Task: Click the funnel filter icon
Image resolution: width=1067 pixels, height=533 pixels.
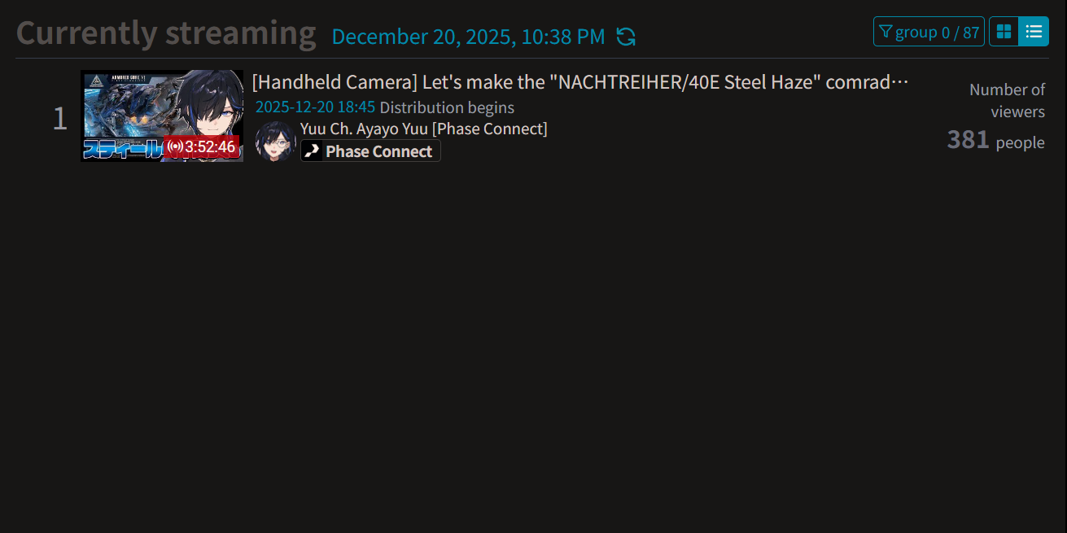Action: click(x=886, y=32)
